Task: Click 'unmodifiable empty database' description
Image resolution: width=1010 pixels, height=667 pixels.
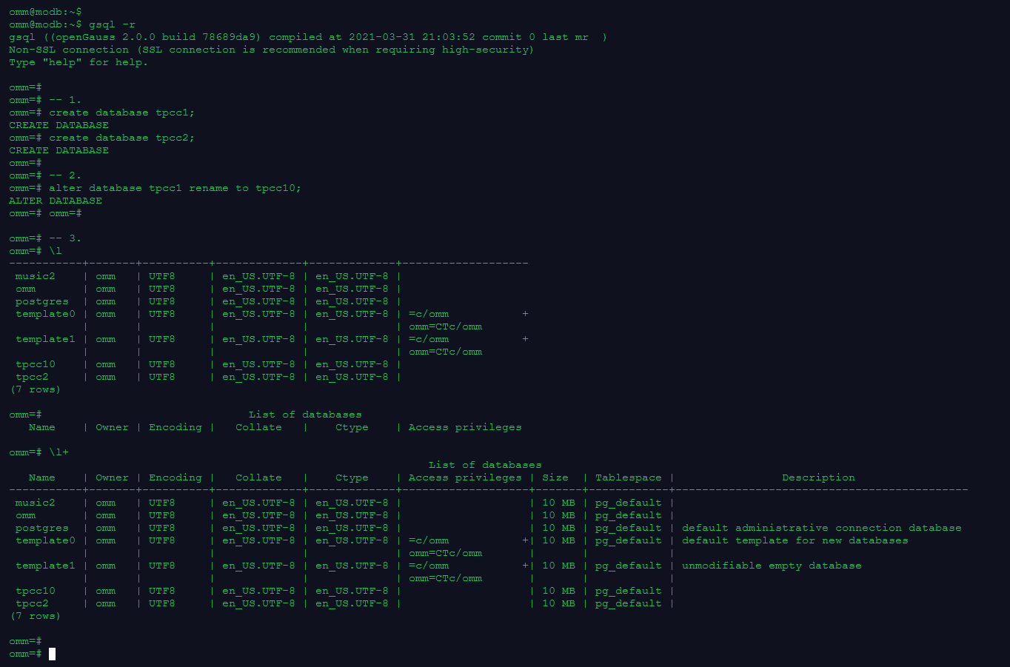Action: point(772,566)
